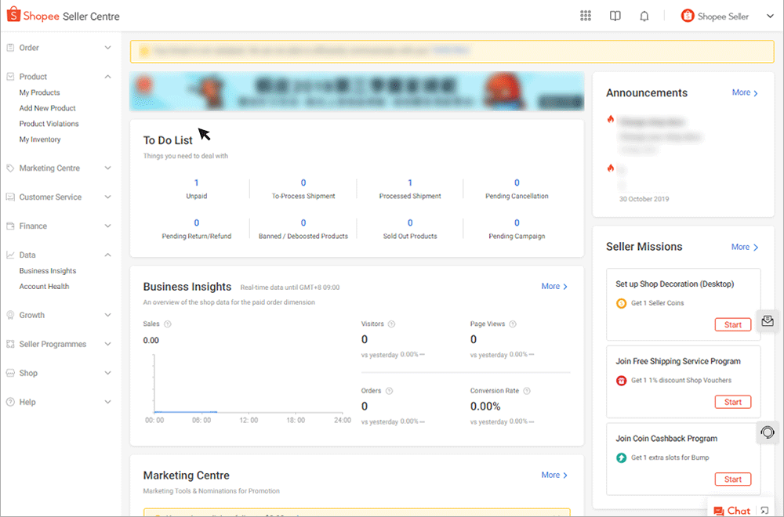The width and height of the screenshot is (784, 517).
Task: Open the floating headset support icon
Action: [x=768, y=432]
